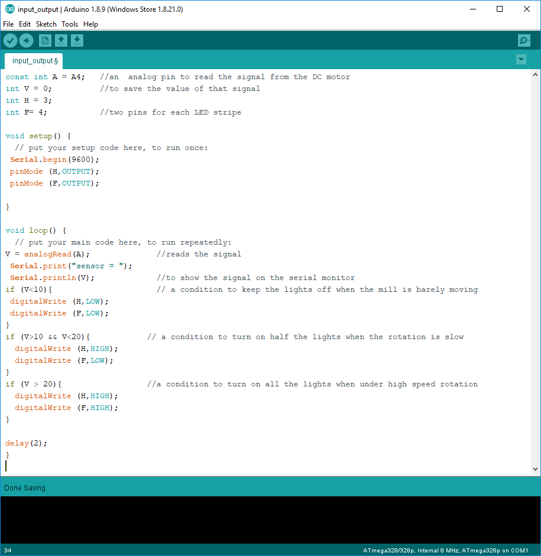
Task: Click on 'Serial.begin(9600);' line
Action: click(x=54, y=160)
